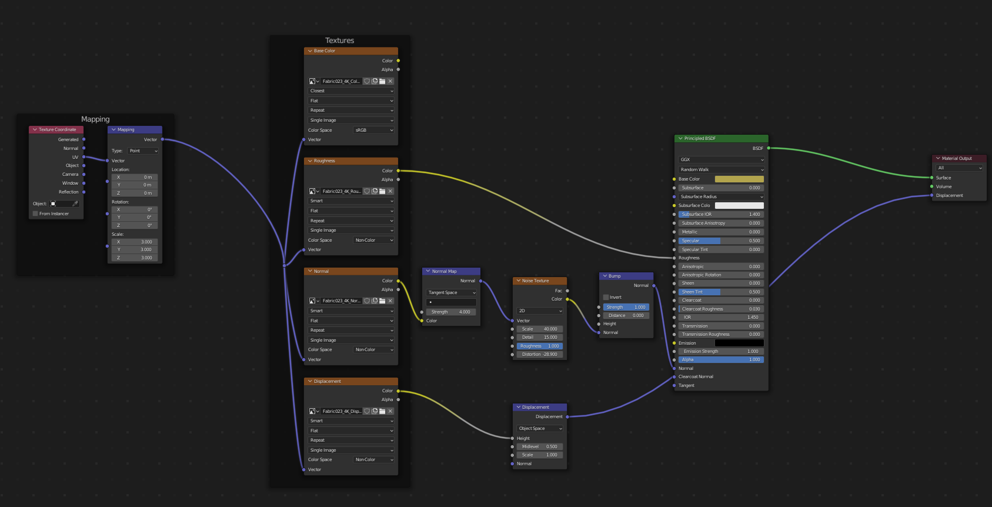Unlink image X in Normal texture node

[x=390, y=301]
